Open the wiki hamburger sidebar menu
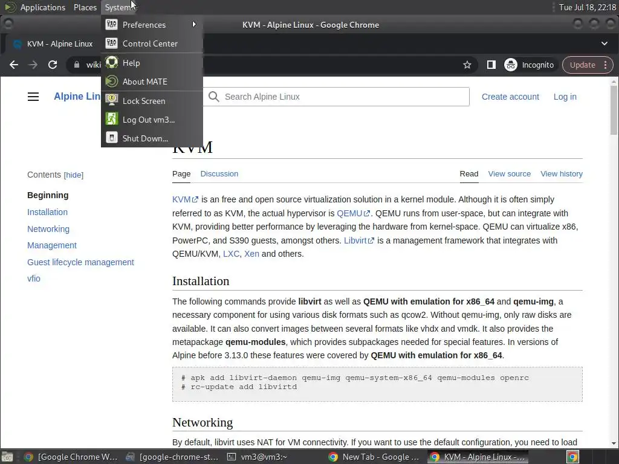Screen dimensions: 619x464 [x=33, y=97]
